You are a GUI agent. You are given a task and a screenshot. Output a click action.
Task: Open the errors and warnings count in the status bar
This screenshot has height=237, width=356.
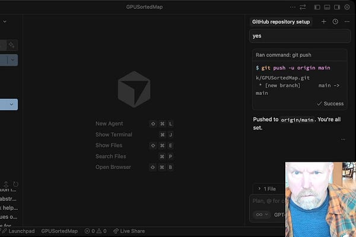[96, 231]
